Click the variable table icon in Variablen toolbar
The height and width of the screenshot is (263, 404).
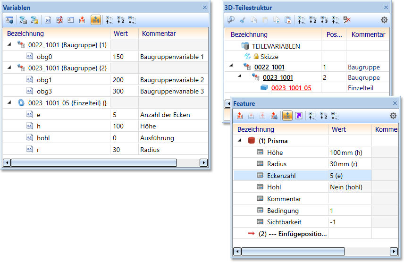click(71, 20)
